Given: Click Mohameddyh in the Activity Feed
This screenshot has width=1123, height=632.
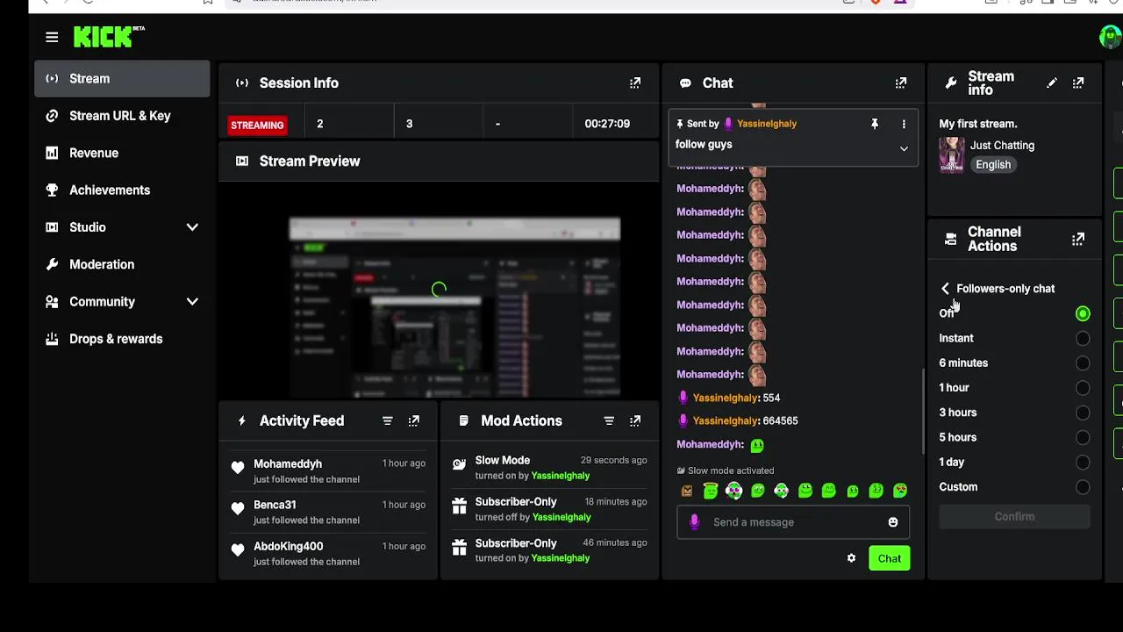Looking at the screenshot, I should [x=288, y=463].
